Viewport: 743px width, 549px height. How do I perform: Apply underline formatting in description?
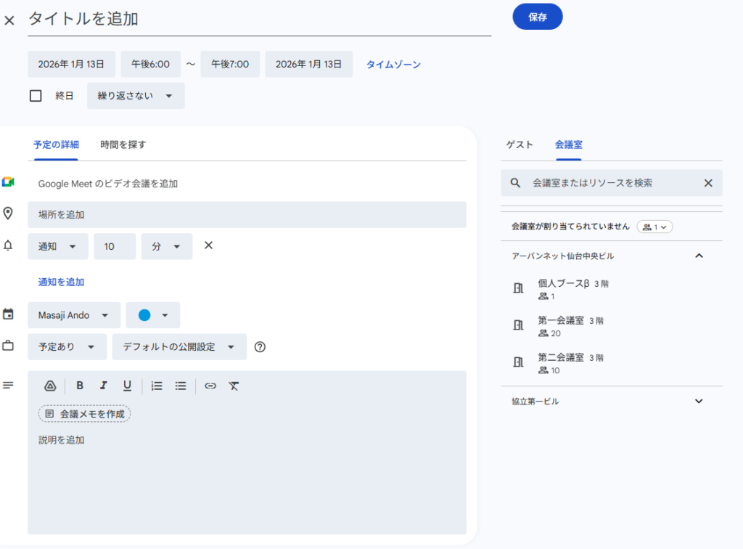[x=127, y=386]
